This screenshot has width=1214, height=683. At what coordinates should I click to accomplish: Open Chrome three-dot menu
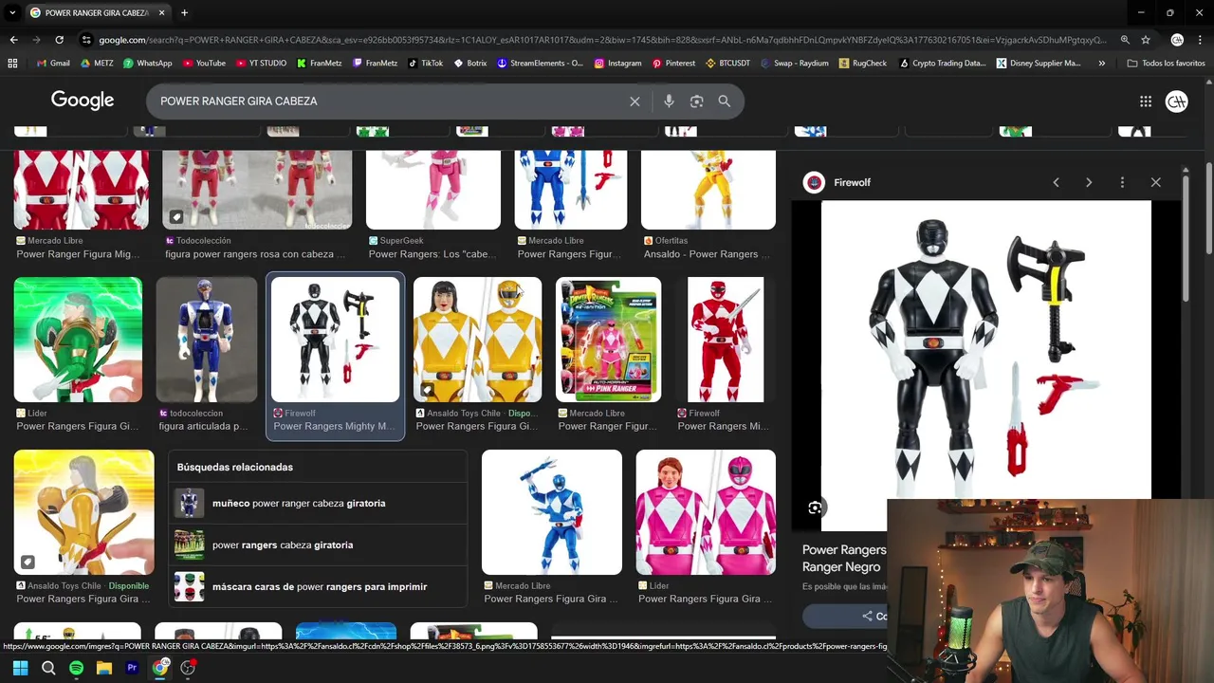click(x=1201, y=40)
